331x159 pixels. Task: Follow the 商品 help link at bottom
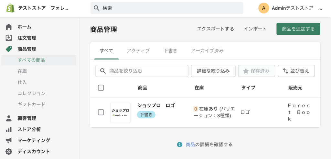pyautogui.click(x=190, y=145)
